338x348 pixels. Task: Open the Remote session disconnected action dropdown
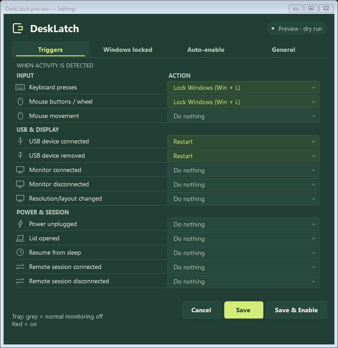243,281
